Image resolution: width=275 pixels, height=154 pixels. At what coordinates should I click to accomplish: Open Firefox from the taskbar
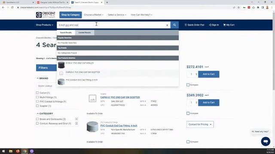click(18, 151)
